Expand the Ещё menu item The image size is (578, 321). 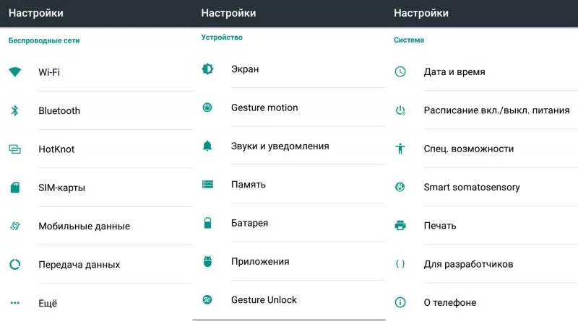click(48, 303)
